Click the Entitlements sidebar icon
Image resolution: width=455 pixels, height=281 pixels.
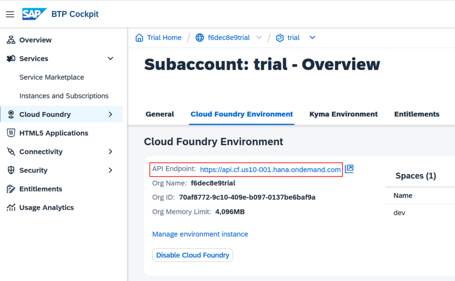pyautogui.click(x=11, y=189)
